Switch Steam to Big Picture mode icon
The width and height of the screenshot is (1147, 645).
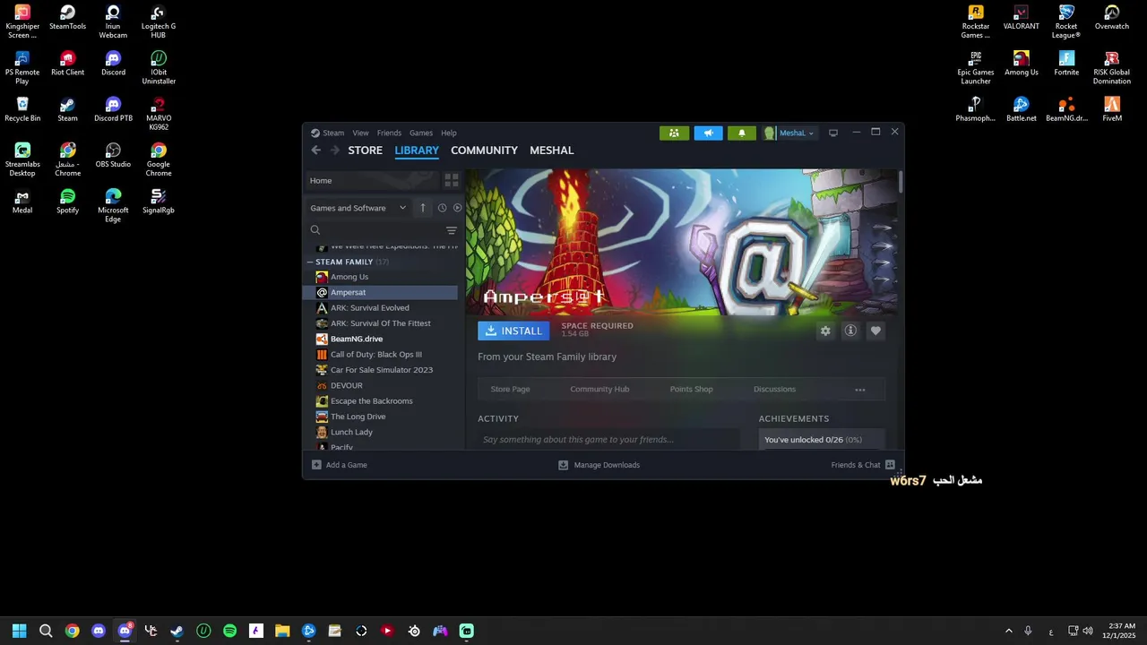coord(833,133)
